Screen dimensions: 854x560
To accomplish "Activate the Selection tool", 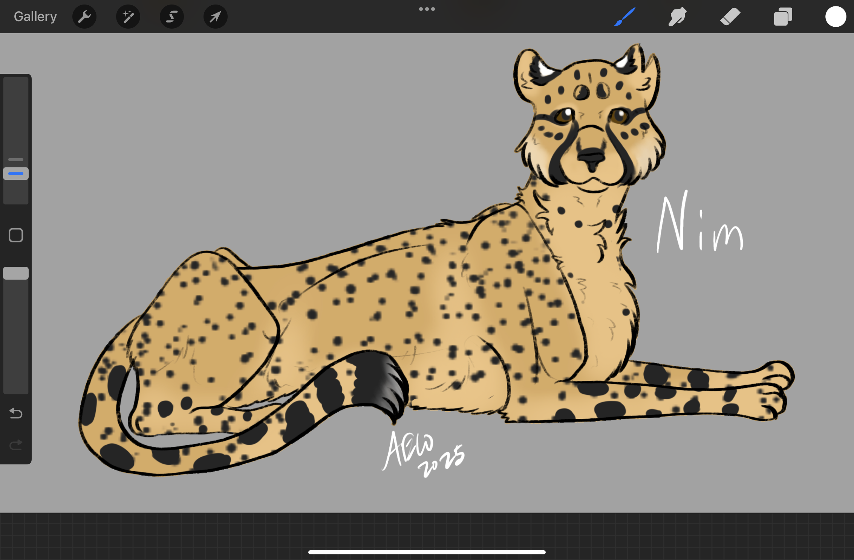I will tap(172, 17).
